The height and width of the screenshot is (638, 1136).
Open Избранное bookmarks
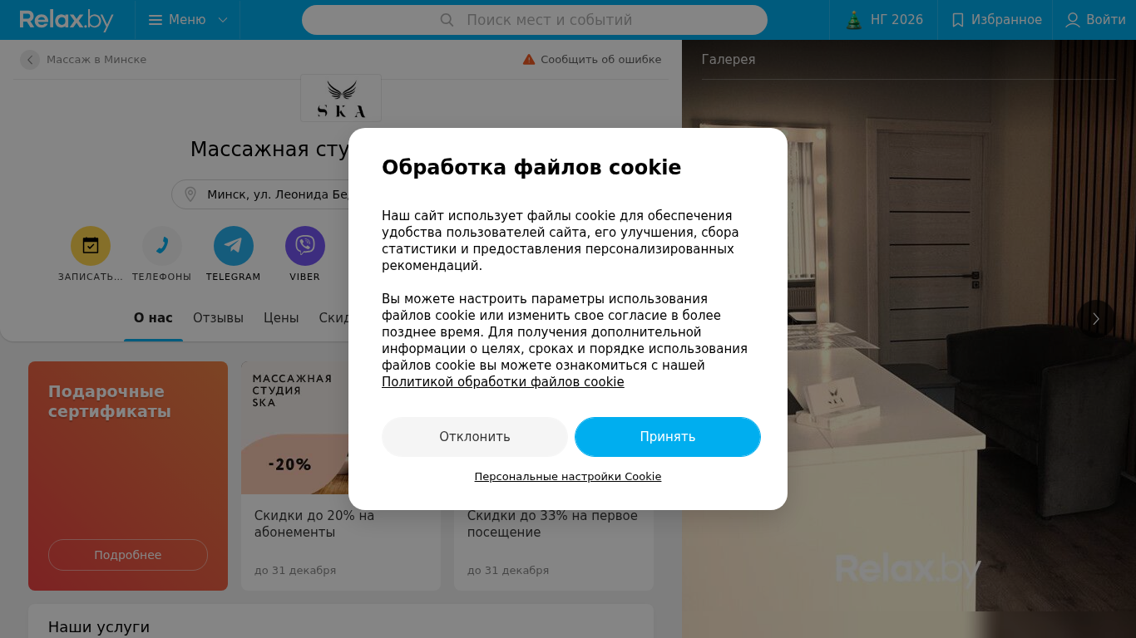[x=995, y=20]
